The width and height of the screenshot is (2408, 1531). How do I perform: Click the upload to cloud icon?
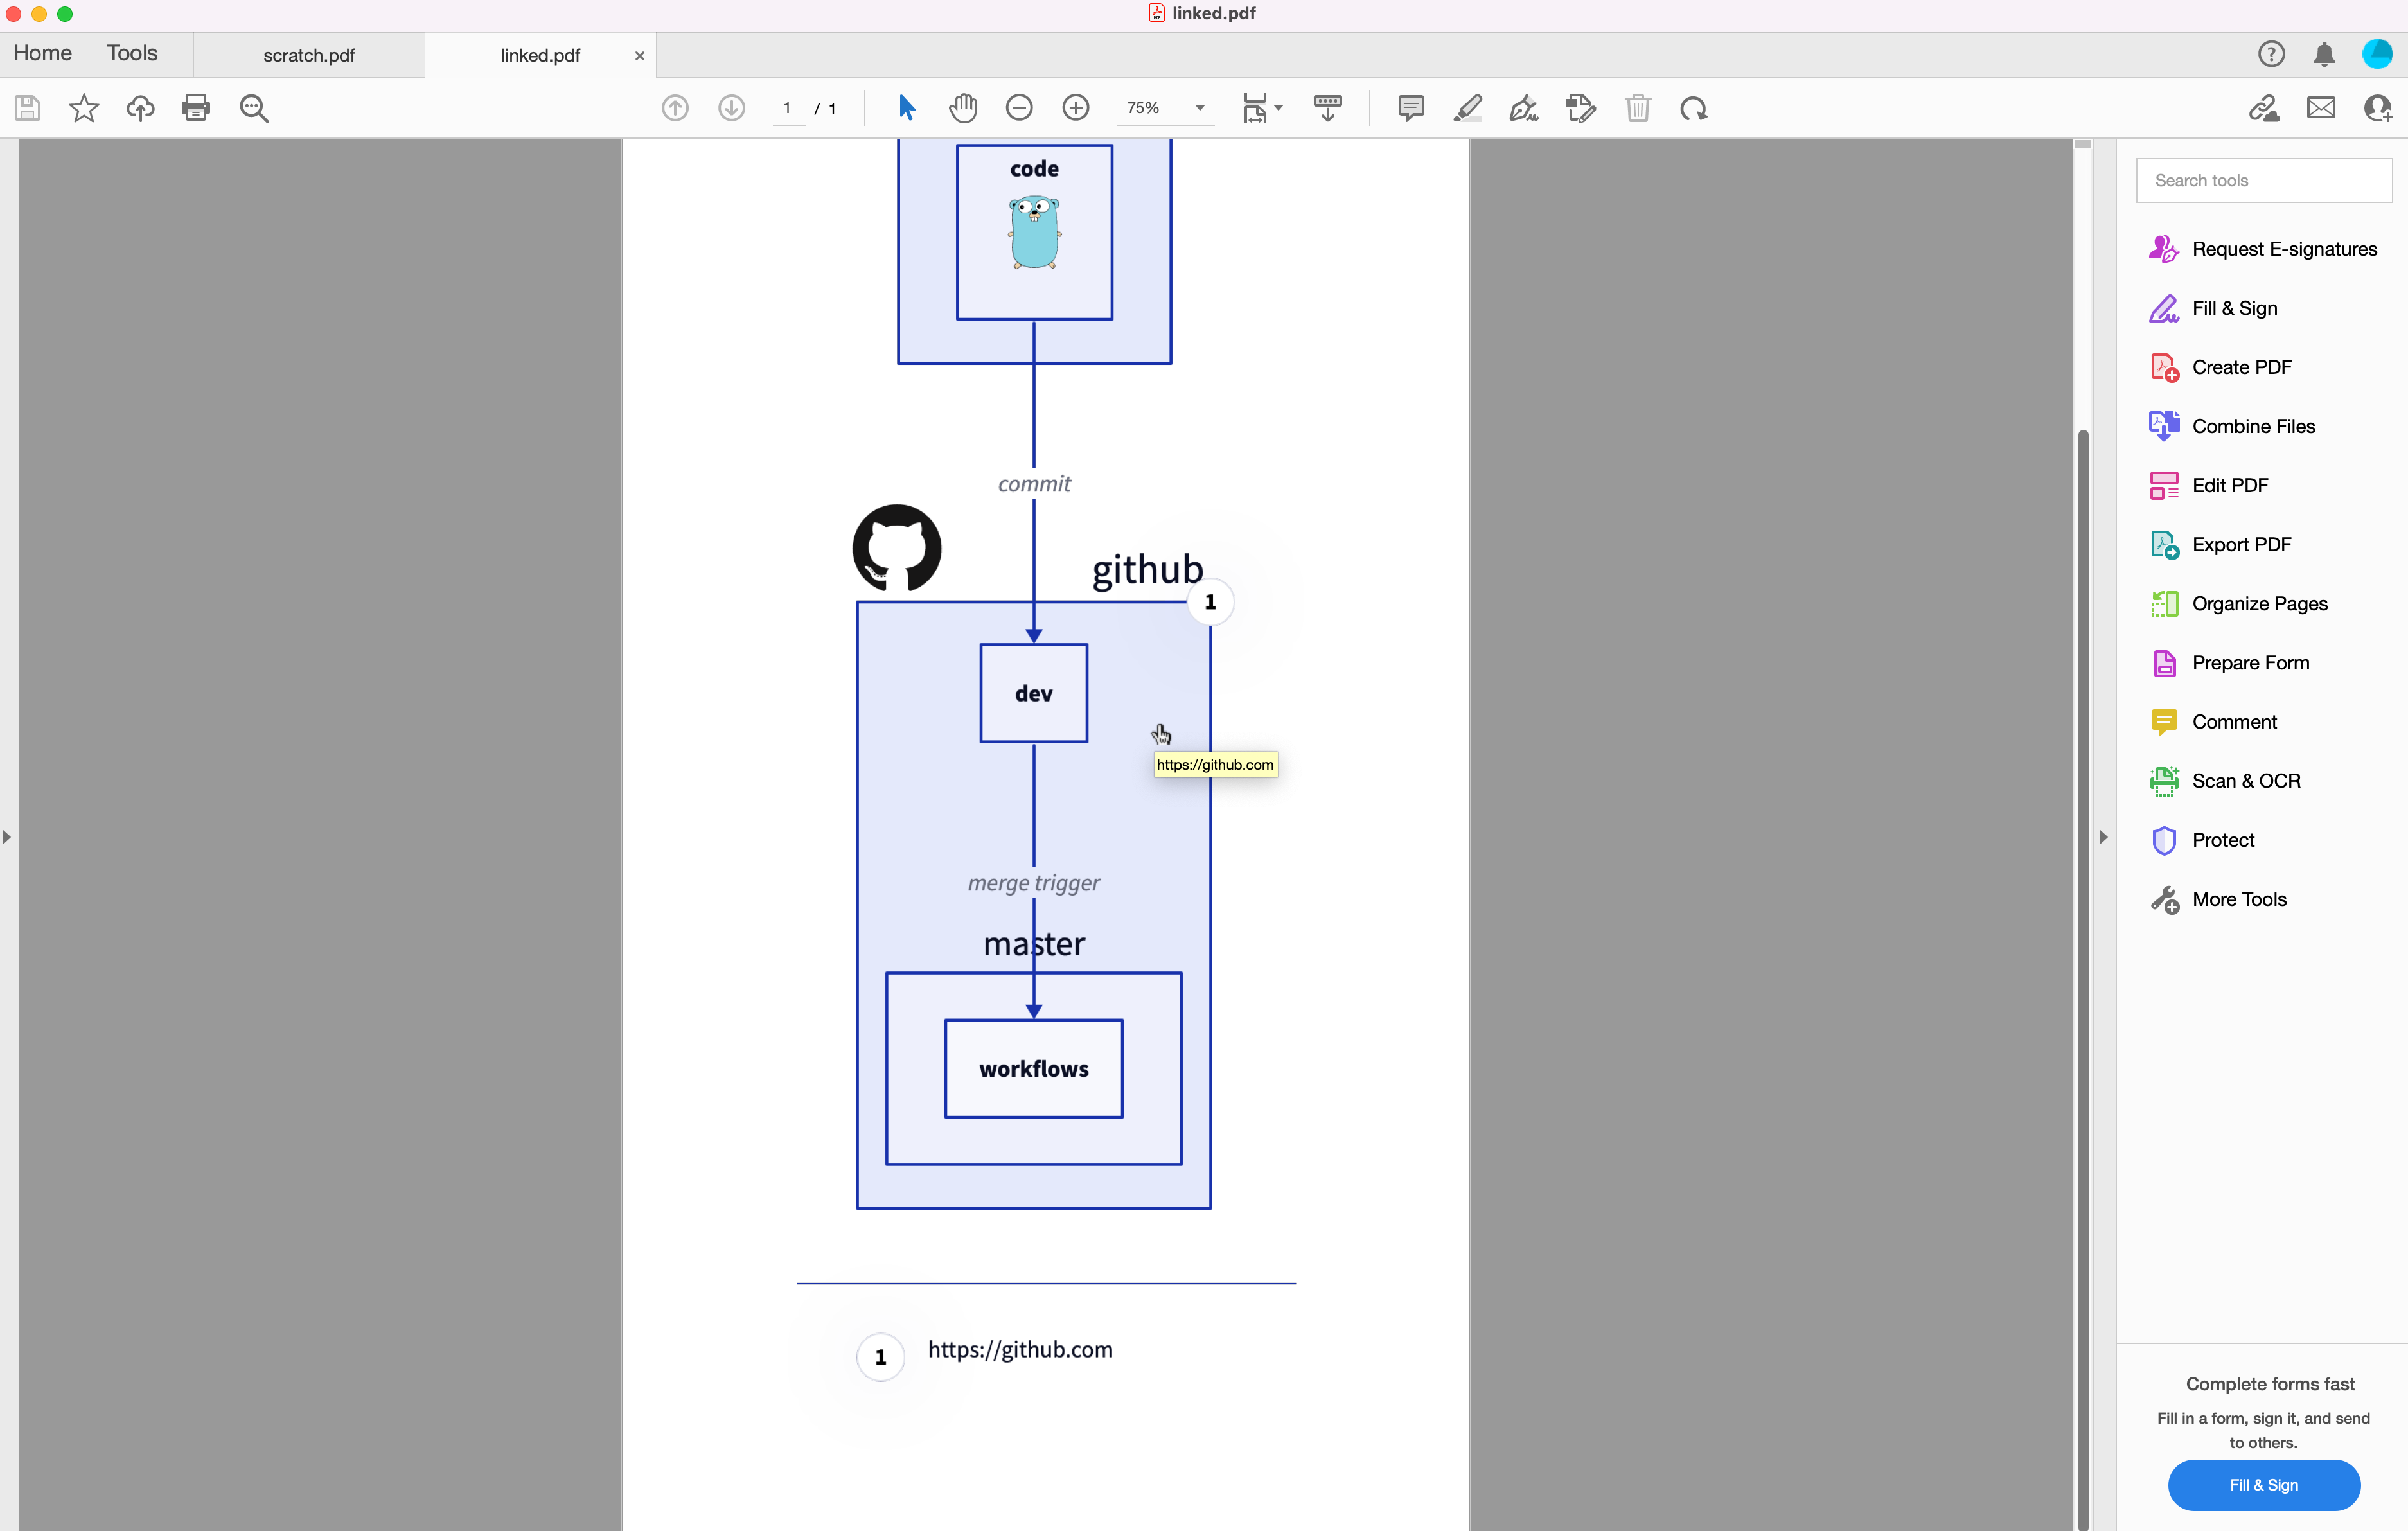(x=140, y=108)
